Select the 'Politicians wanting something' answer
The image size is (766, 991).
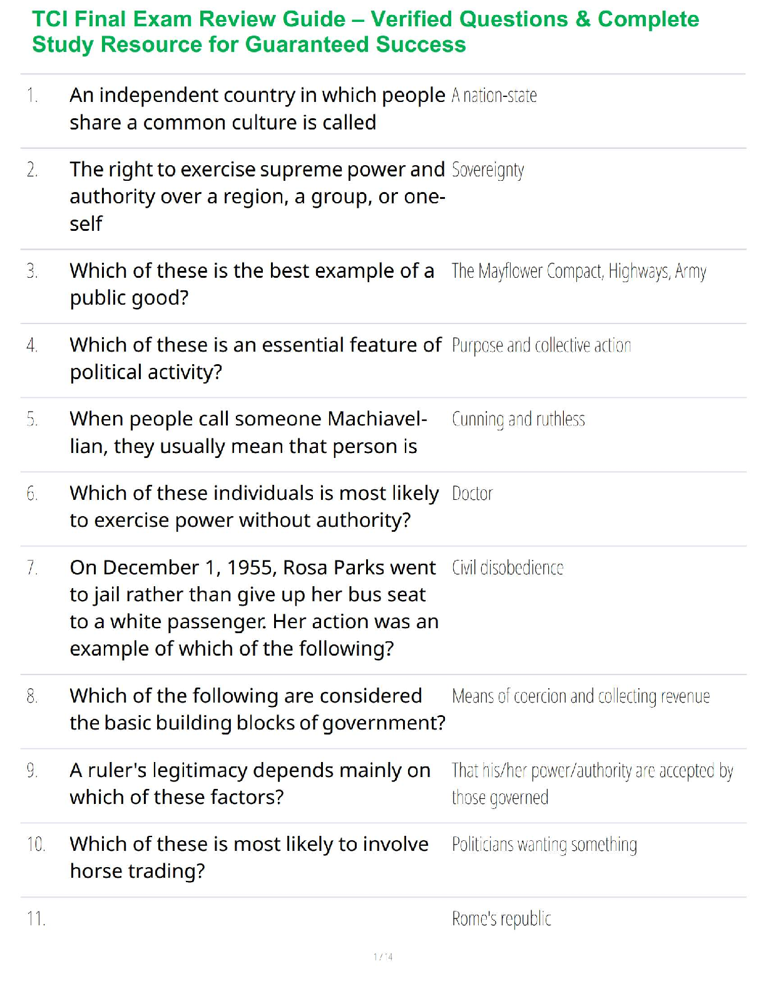[x=544, y=845]
